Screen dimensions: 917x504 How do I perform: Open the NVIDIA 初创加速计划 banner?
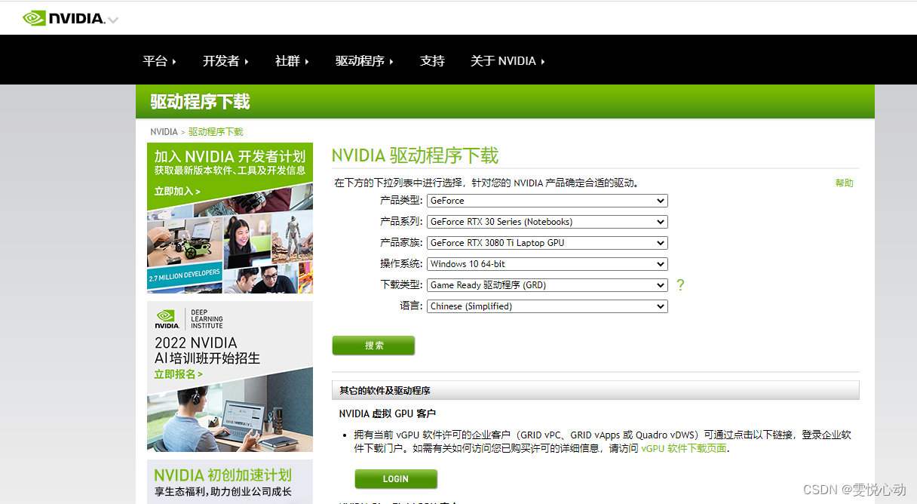coord(230,481)
